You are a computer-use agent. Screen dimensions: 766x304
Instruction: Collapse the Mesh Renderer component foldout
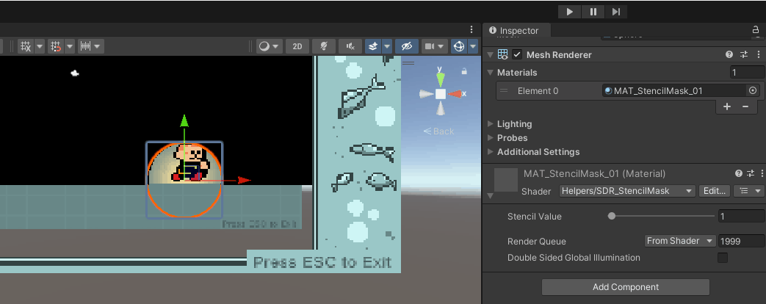coord(490,55)
